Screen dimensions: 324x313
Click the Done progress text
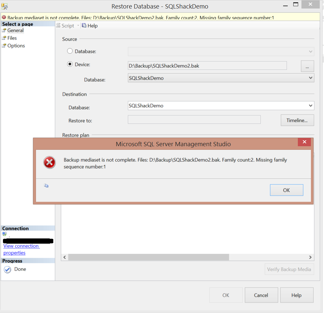pyautogui.click(x=20, y=269)
